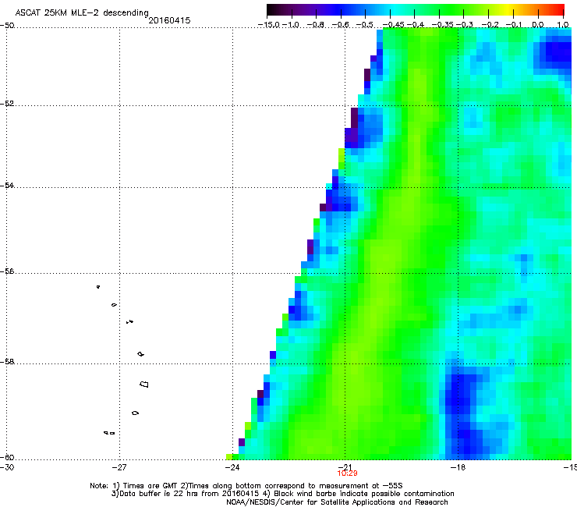Click the red end of color bar

(x=558, y=9)
